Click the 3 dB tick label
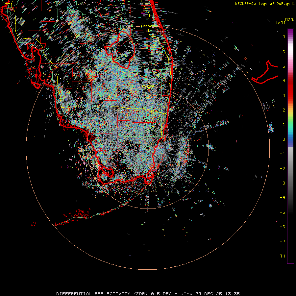Viewport: 296px width, 296px height. 284,95
